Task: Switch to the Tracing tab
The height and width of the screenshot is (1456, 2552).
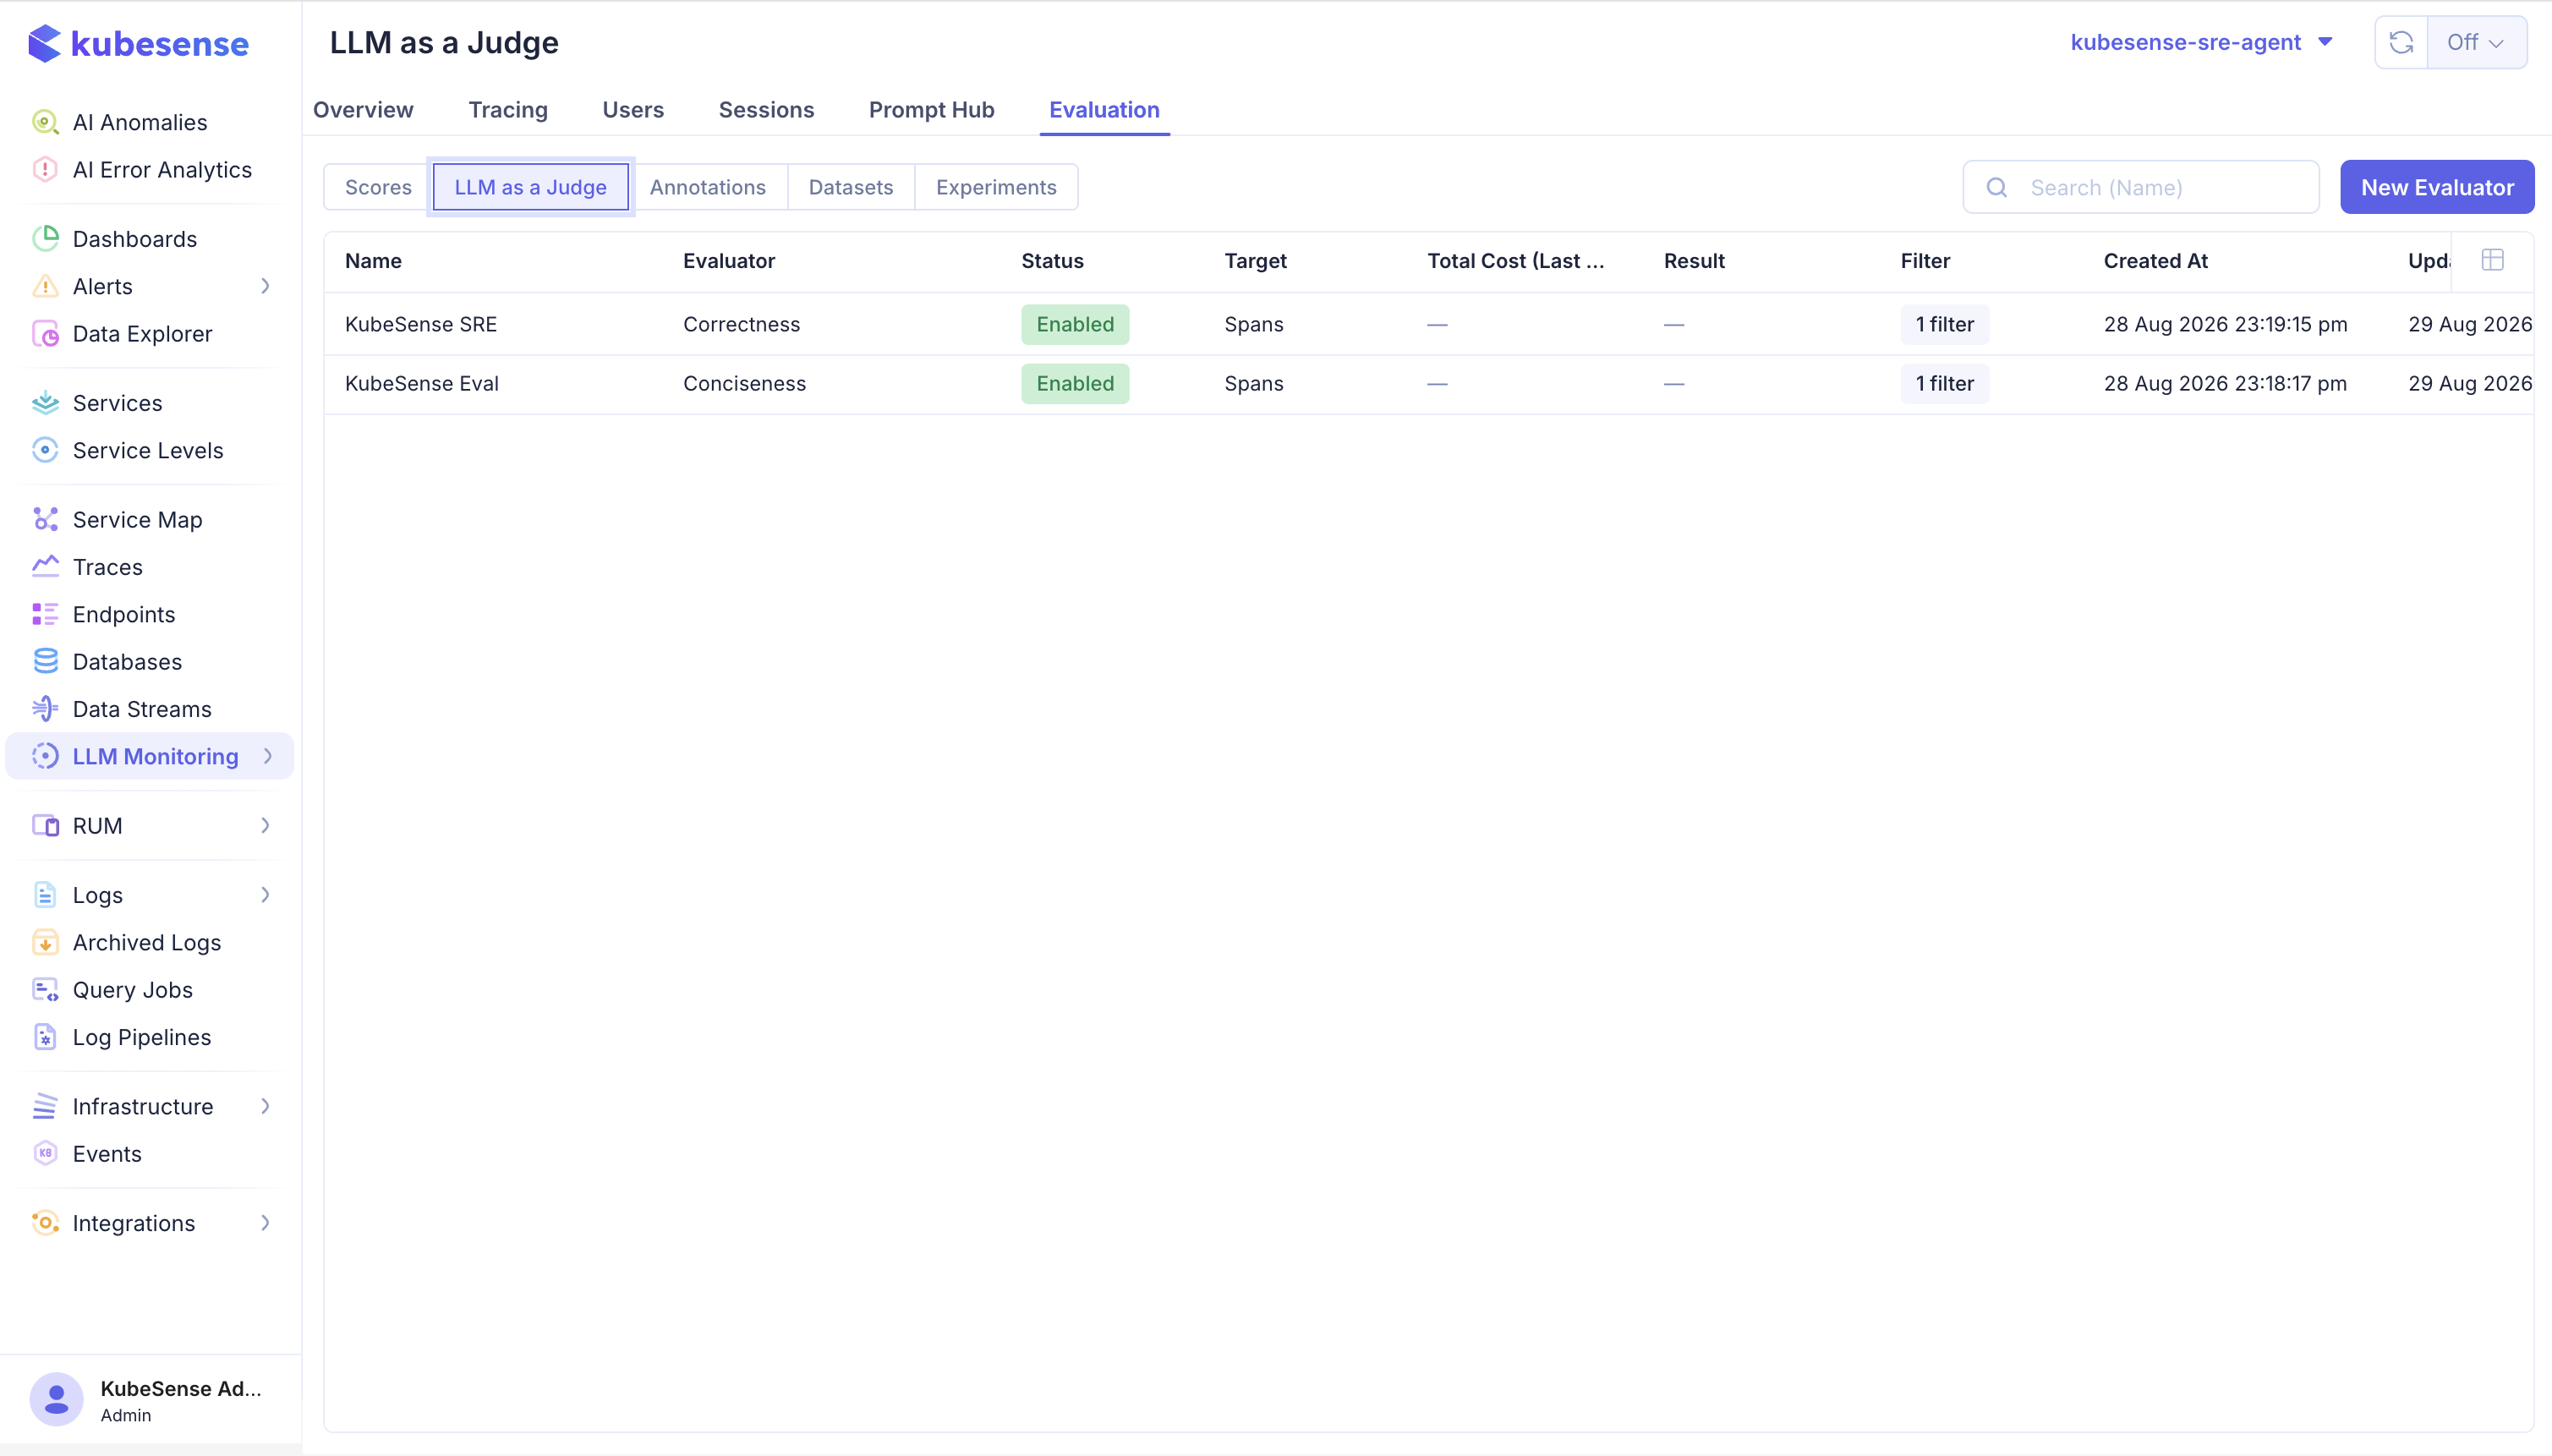Action: point(508,110)
